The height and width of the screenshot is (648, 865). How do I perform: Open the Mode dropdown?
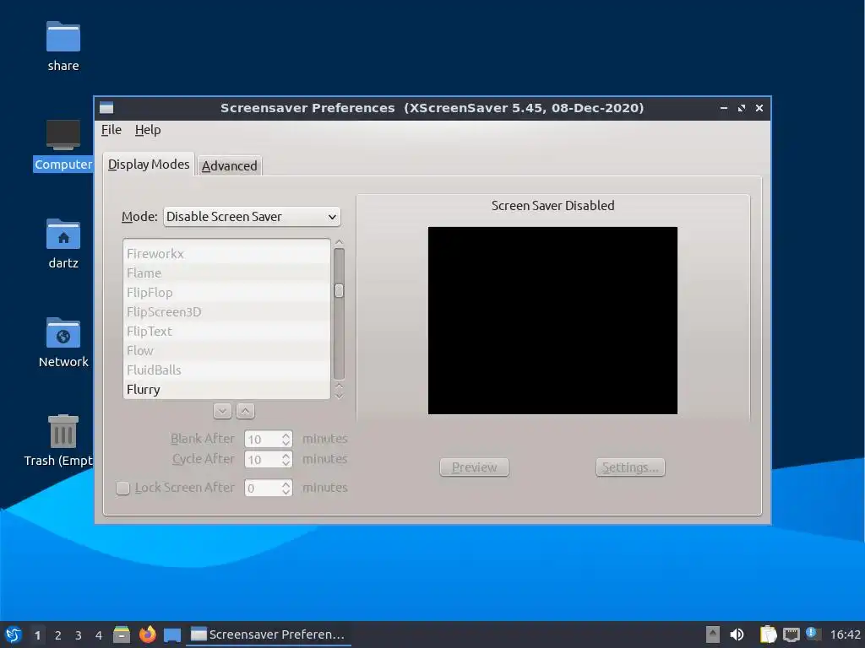click(x=252, y=217)
